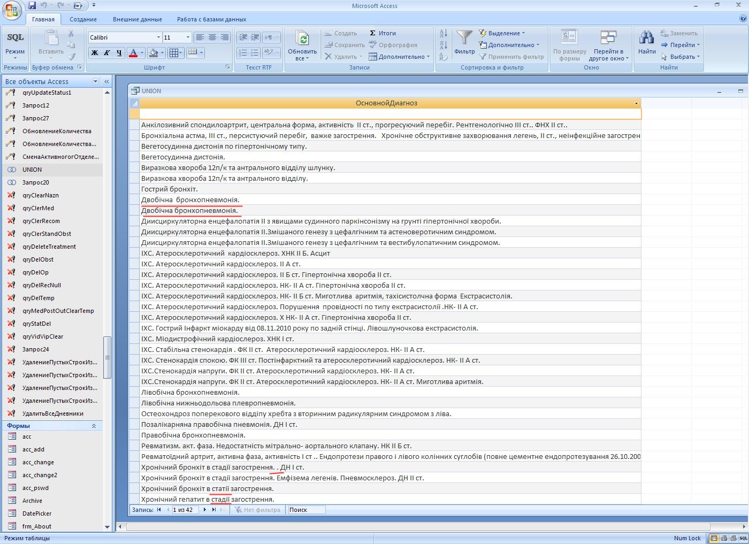Select УдалитьВсеДневники query in navigation pane
Screen dimensions: 749x544
click(52, 413)
